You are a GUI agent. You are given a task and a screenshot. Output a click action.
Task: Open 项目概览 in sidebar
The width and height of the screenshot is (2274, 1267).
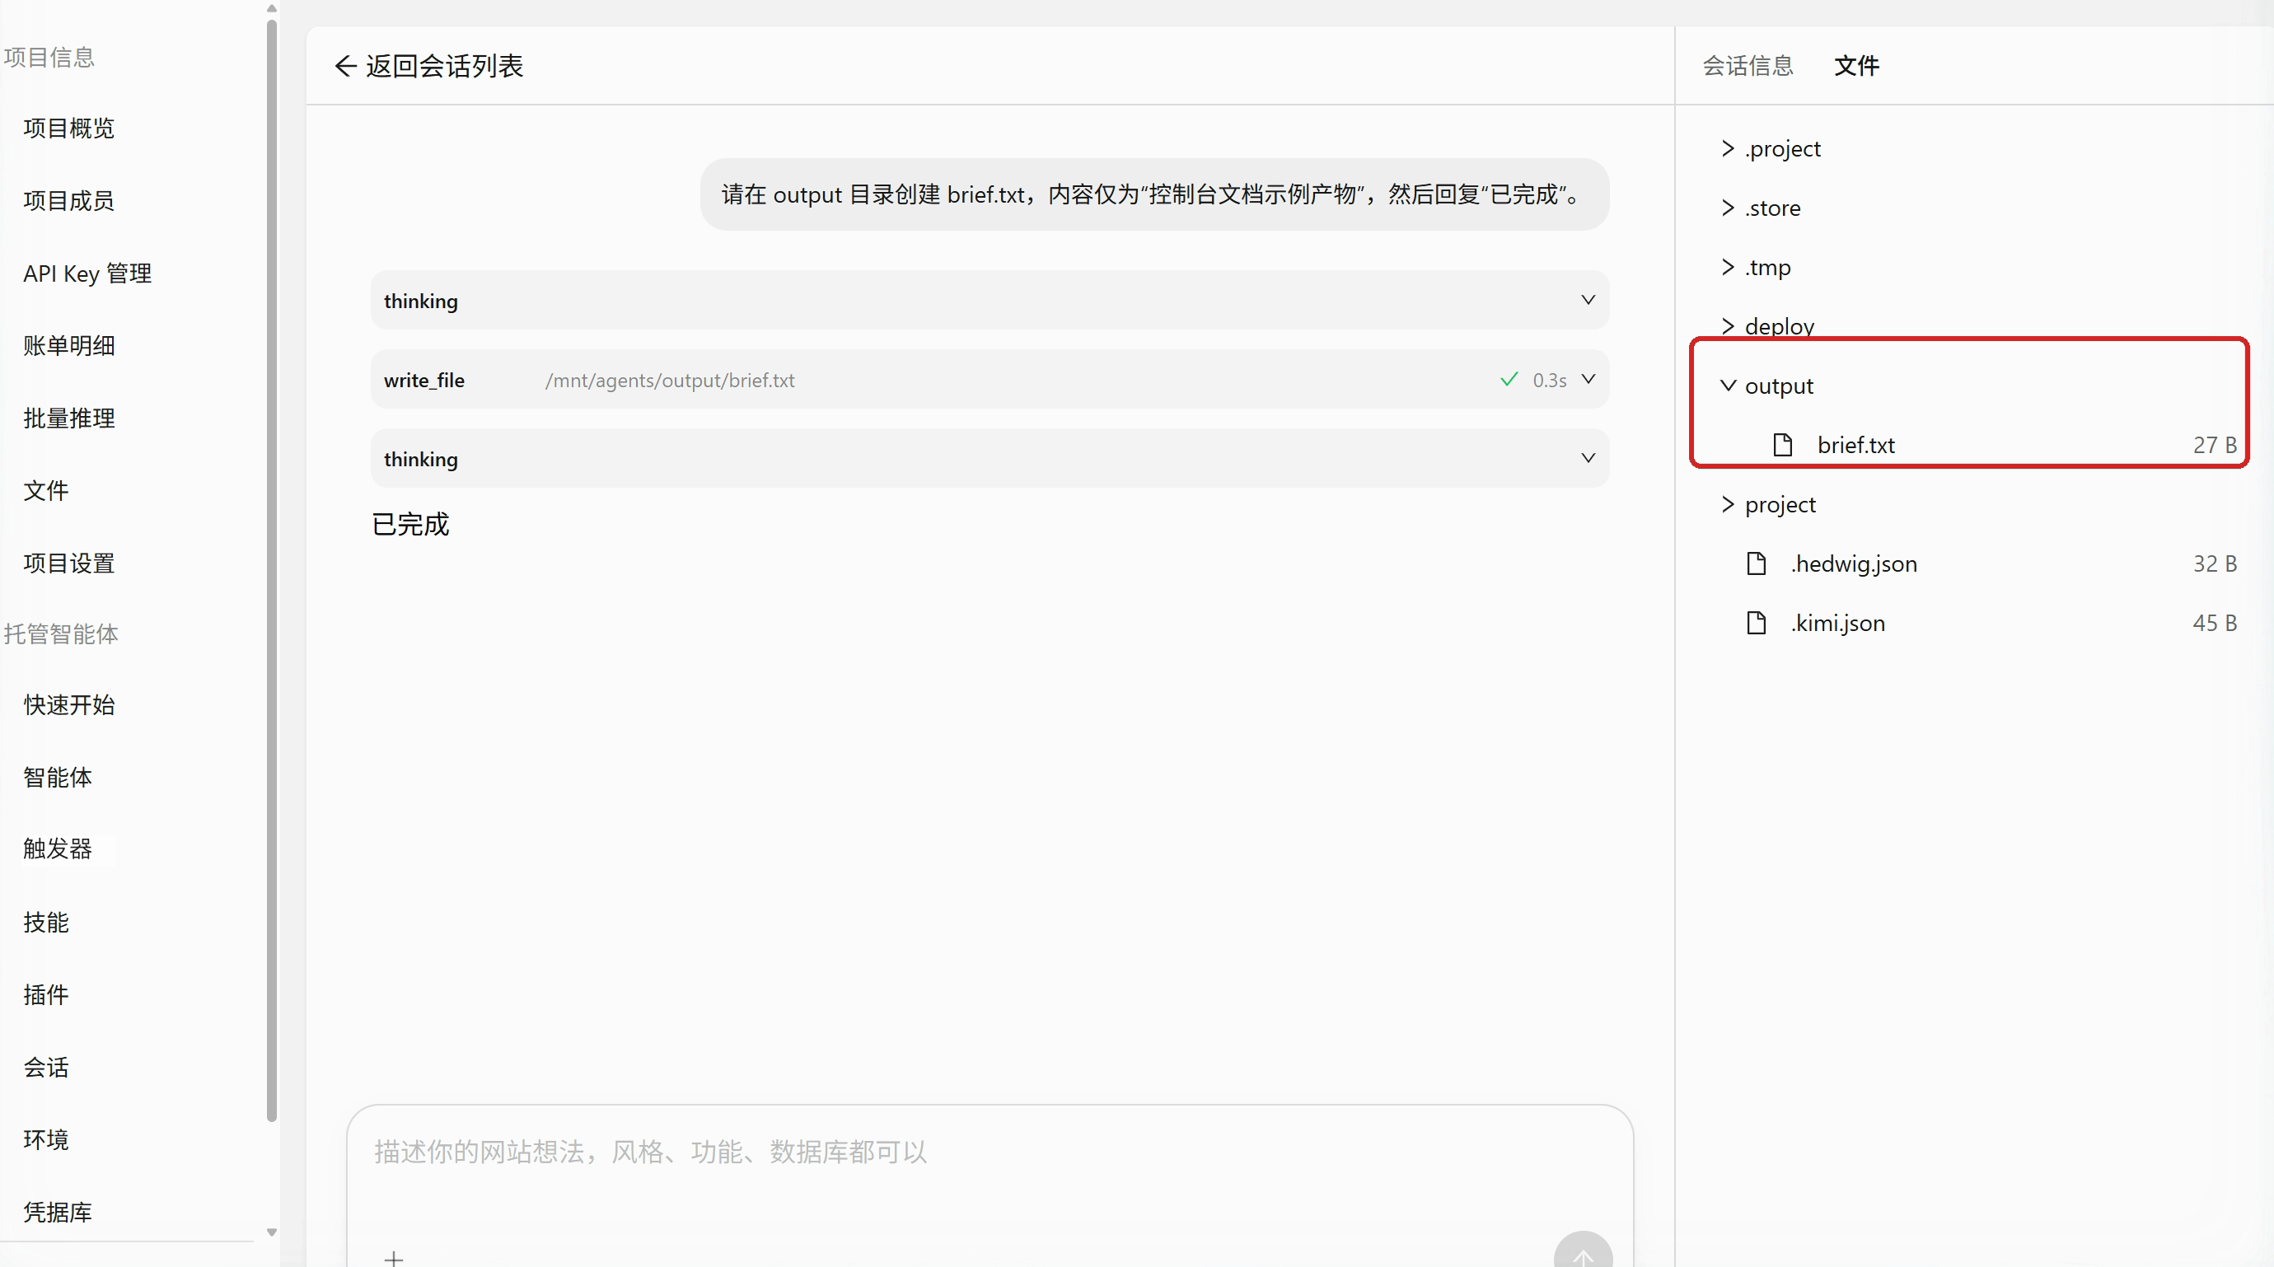tap(69, 128)
